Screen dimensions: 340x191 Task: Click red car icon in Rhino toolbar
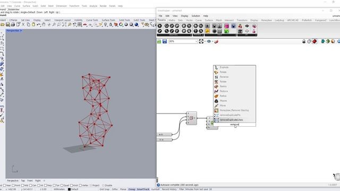coord(85,25)
